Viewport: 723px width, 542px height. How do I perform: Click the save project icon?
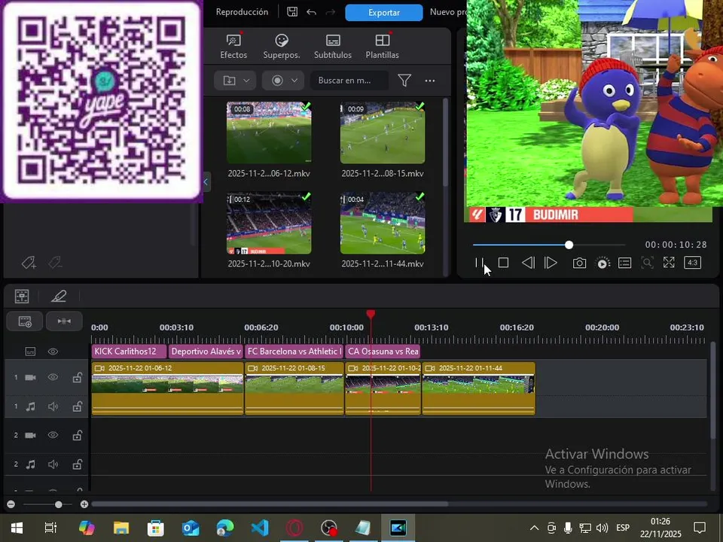[x=292, y=12]
